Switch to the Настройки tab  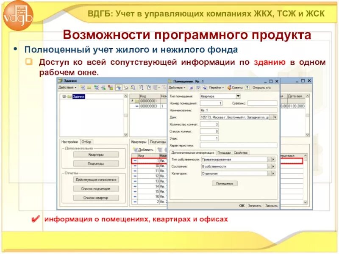69,142
